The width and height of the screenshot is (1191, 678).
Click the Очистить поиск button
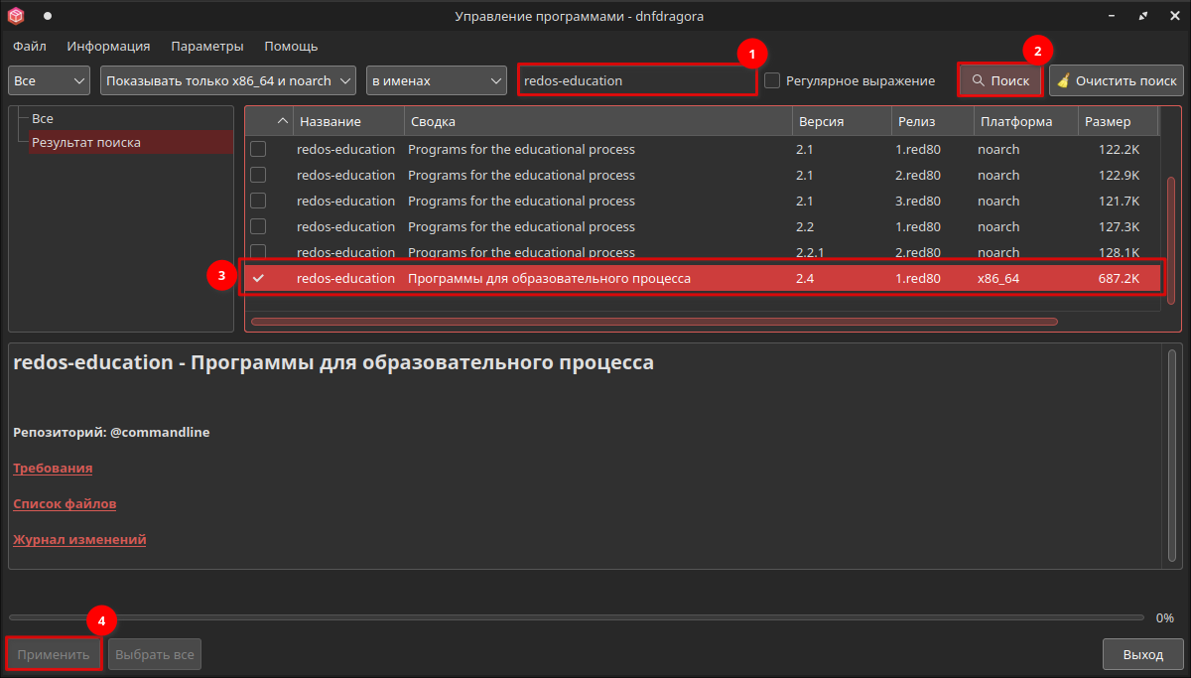(1117, 80)
